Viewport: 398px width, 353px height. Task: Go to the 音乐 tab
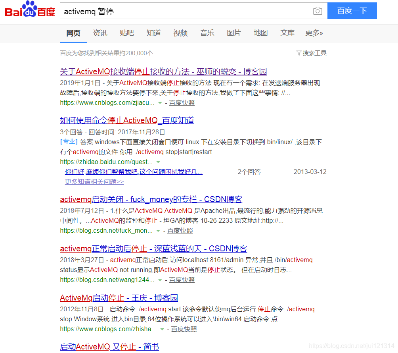207,33
